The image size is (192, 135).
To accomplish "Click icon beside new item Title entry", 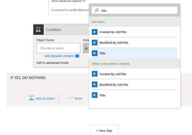I will coord(95,95).
